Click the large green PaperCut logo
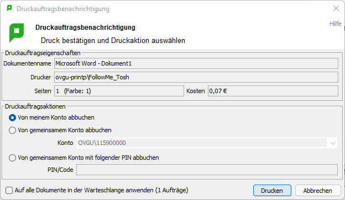The width and height of the screenshot is (345, 200). 17,33
